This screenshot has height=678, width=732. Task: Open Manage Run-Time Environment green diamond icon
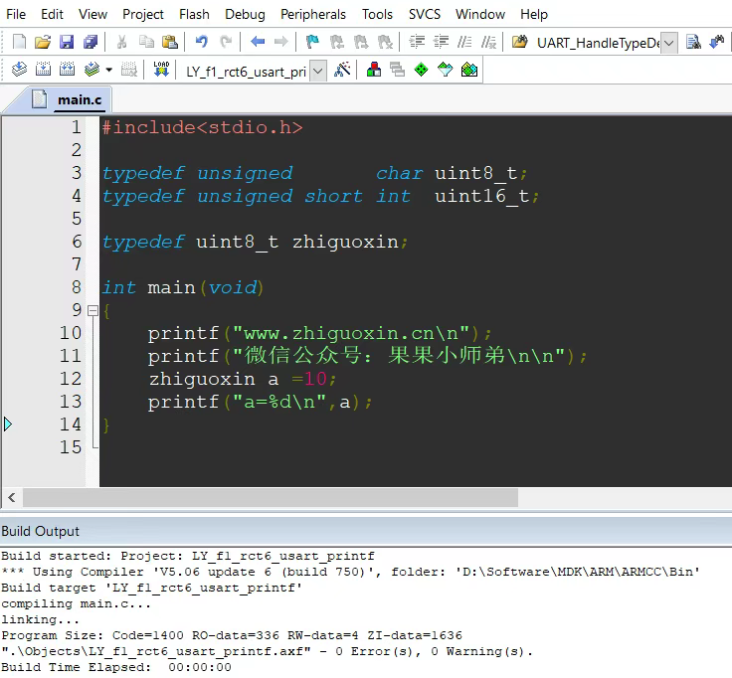421,70
